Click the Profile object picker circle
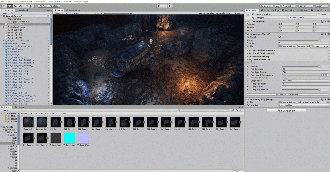 (x=313, y=46)
